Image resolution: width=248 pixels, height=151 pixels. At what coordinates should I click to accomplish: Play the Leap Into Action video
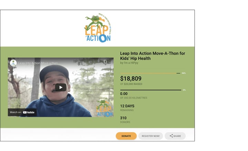pos(61,87)
